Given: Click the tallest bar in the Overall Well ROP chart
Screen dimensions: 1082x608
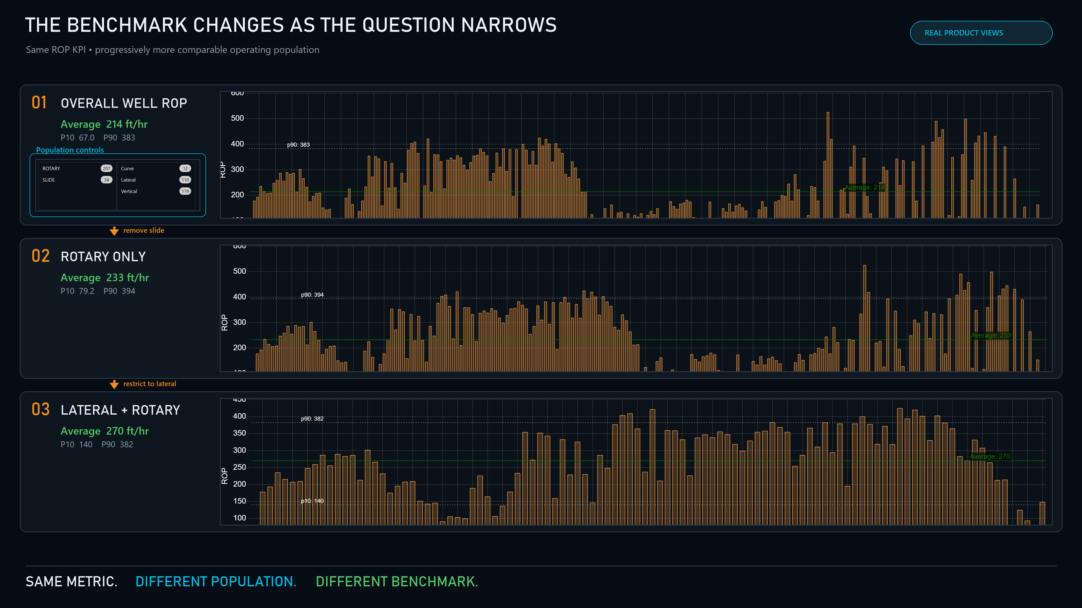Looking at the screenshot, I should 828,165.
